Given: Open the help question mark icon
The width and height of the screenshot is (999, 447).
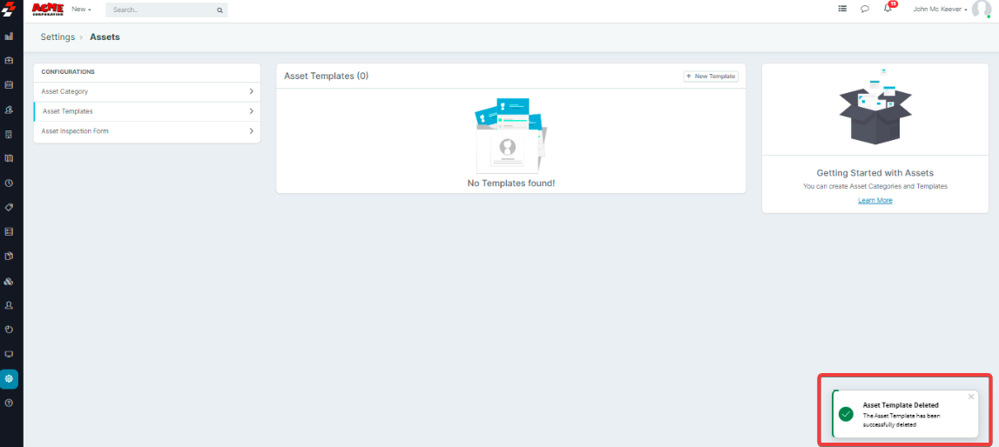Looking at the screenshot, I should click(9, 403).
